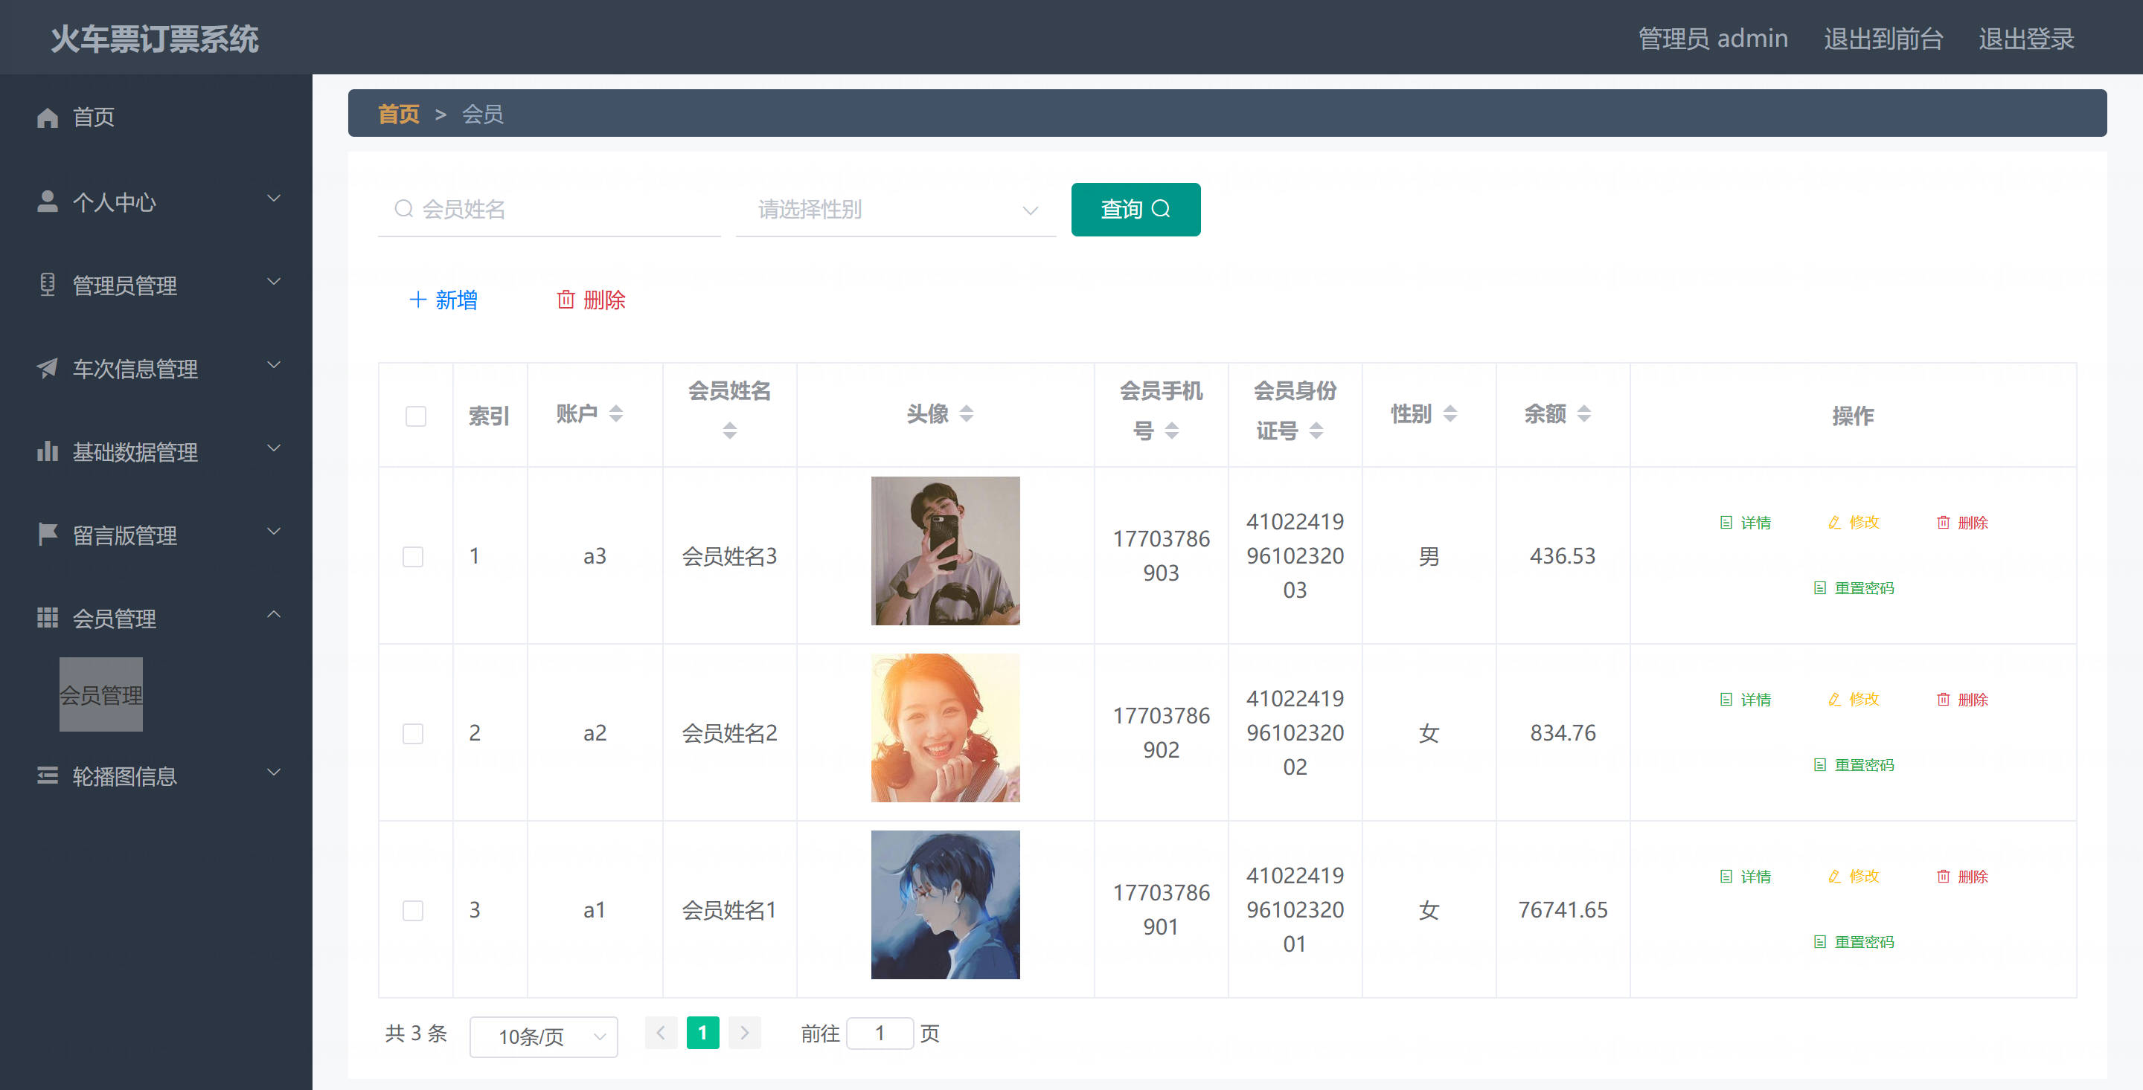This screenshot has height=1090, width=2143.
Task: Select the 会员管理 submenu item
Action: [x=100, y=694]
